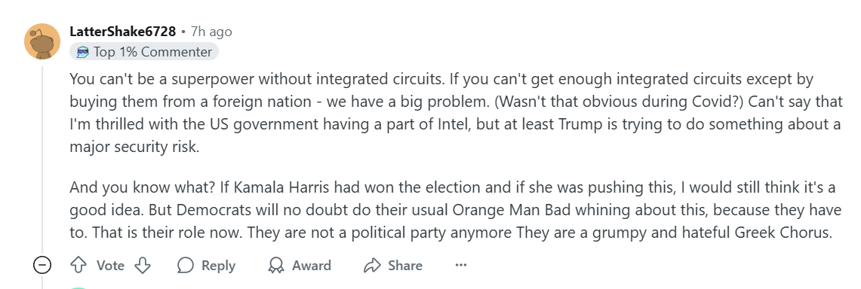This screenshot has width=861, height=289.
Task: Open LatterShake6728's avatar image
Action: (x=42, y=41)
